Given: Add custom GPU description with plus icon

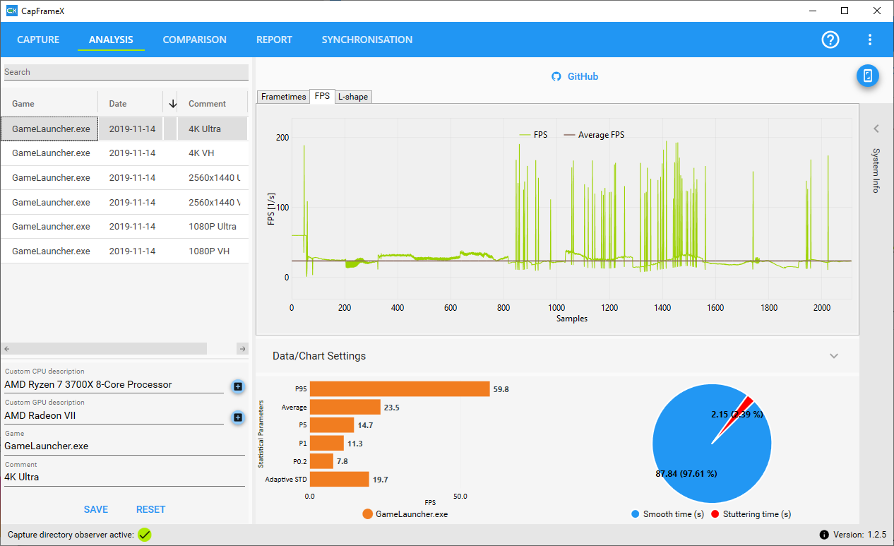Looking at the screenshot, I should 238,417.
